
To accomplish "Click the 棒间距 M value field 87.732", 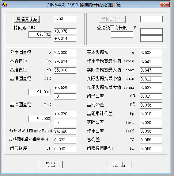I will tap(40, 34).
